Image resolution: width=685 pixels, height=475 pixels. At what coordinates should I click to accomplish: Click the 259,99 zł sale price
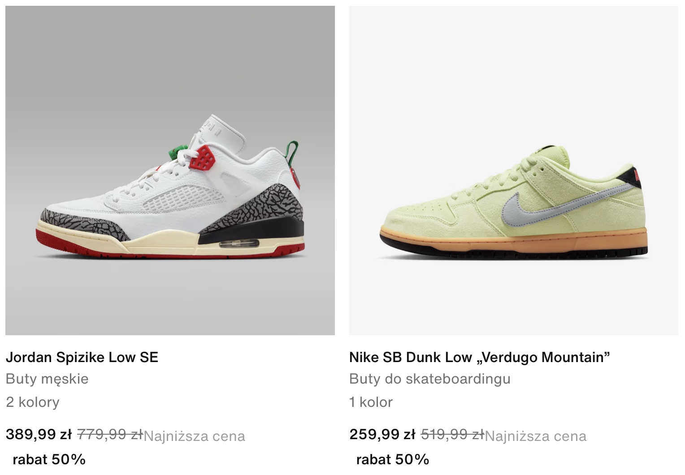pos(382,434)
